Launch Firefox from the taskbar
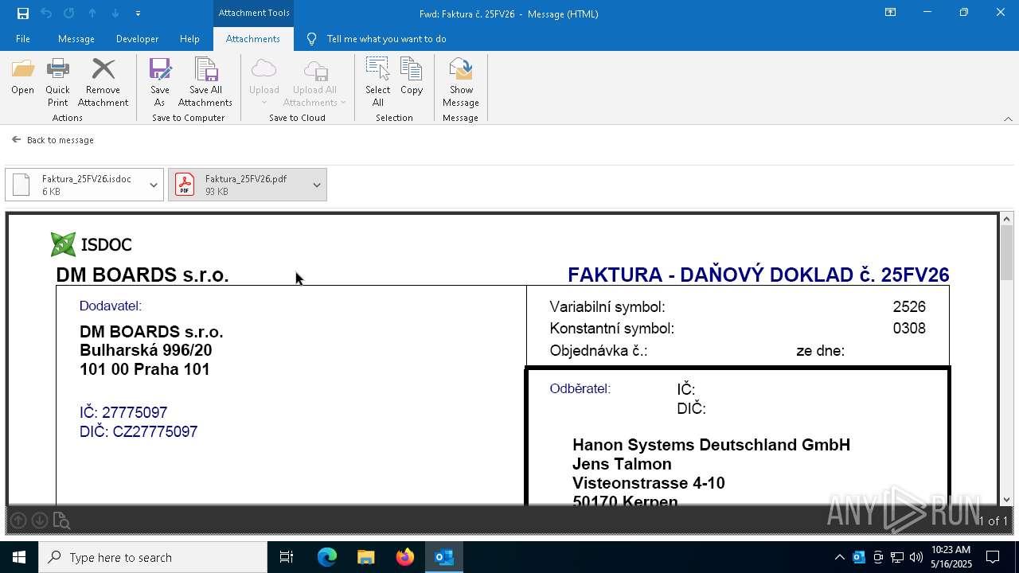 pyautogui.click(x=404, y=557)
